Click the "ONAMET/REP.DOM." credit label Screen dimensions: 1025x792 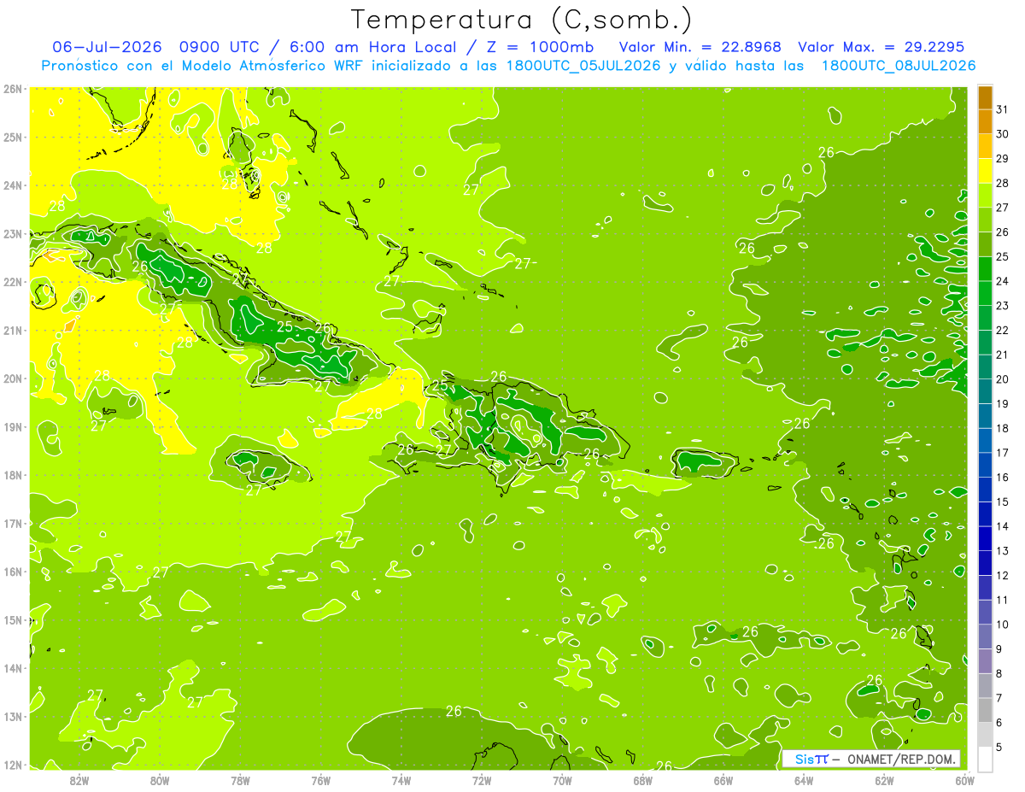click(x=902, y=759)
